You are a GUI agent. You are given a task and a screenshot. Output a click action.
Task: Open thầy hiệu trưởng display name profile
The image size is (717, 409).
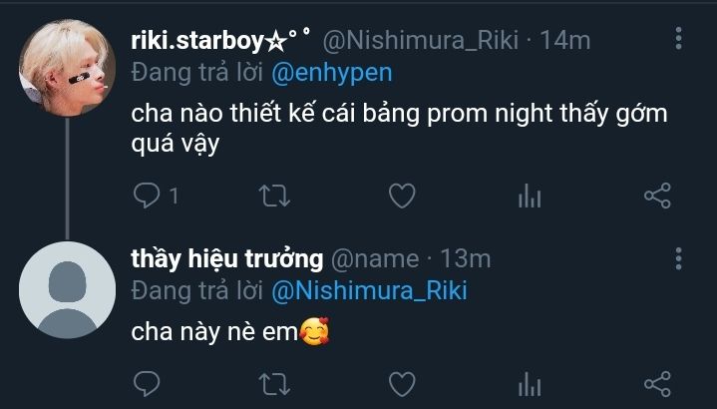tap(226, 259)
